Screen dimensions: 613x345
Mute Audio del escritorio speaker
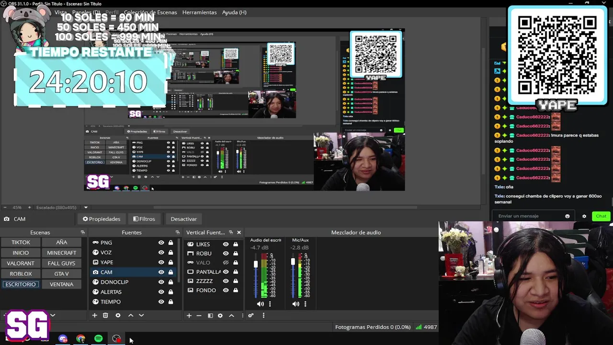260,304
